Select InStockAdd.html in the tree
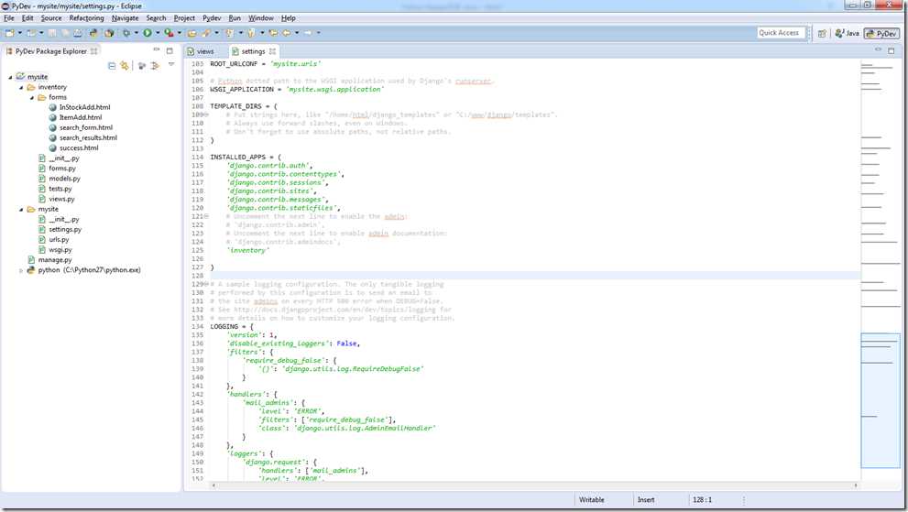 click(x=84, y=107)
